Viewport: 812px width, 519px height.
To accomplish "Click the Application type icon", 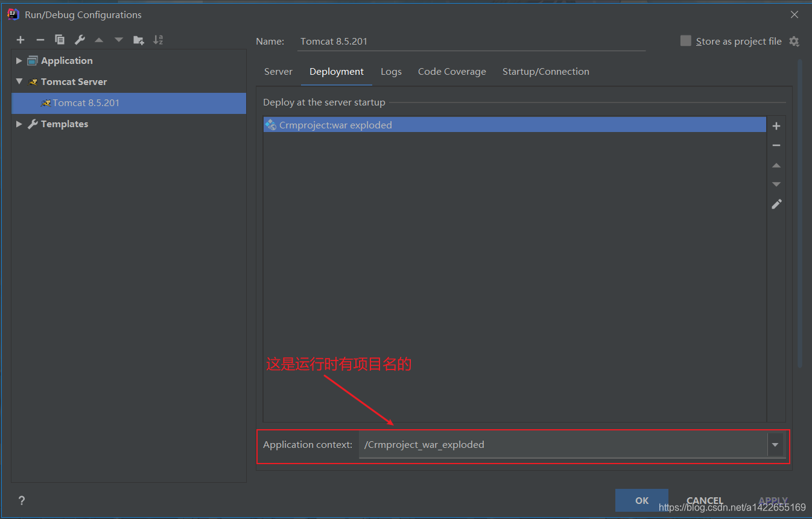I will coord(33,61).
